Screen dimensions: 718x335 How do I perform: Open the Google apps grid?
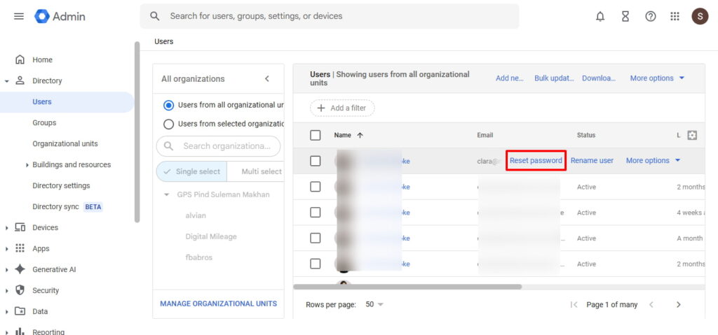[x=675, y=16]
